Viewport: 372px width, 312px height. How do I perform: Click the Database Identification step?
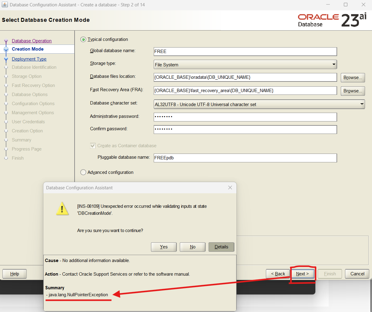pos(34,67)
